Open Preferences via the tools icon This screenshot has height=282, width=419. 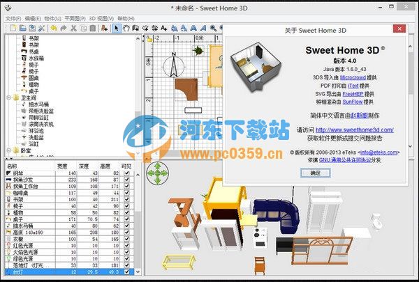click(41, 28)
